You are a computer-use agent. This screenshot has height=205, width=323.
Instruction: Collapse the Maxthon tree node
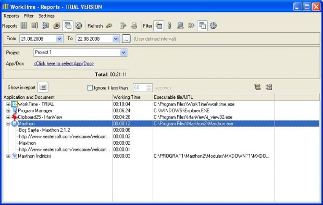(x=8, y=124)
